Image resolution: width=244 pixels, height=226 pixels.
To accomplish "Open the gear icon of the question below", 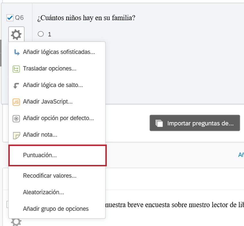I will 16,222.
